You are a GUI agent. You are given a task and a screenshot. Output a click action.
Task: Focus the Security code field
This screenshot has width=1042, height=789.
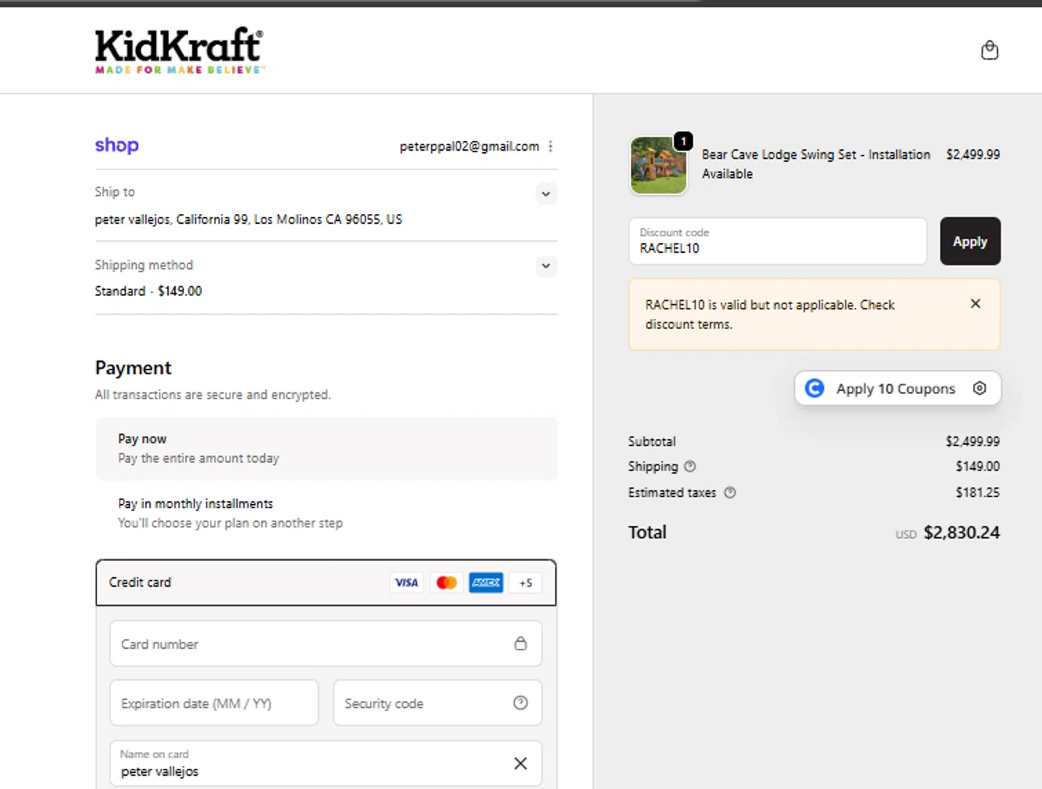pyautogui.click(x=438, y=703)
